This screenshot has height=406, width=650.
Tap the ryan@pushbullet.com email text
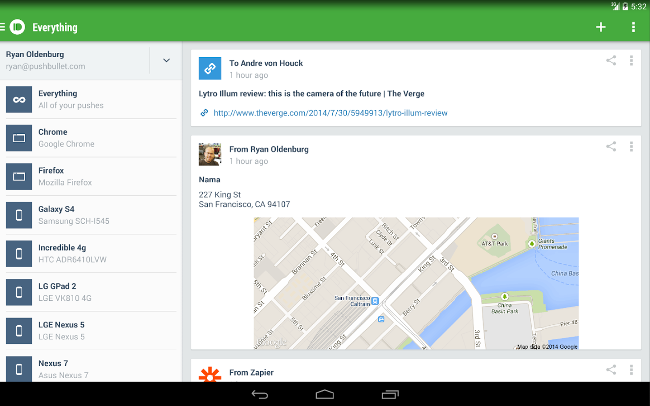tap(46, 66)
